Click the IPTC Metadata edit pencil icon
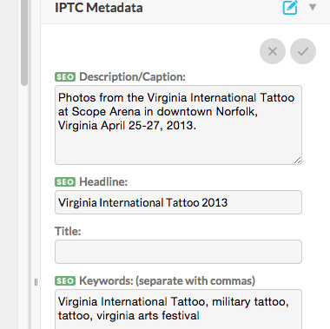This screenshot has height=329, width=330. (x=290, y=8)
